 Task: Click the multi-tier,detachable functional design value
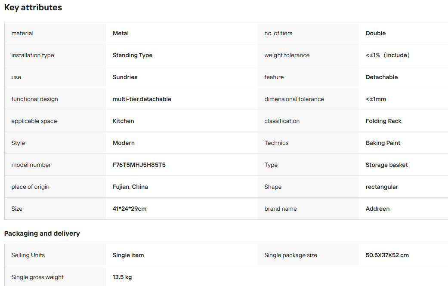(142, 99)
